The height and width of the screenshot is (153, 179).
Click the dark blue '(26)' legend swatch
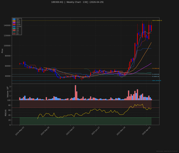tap(14, 26)
